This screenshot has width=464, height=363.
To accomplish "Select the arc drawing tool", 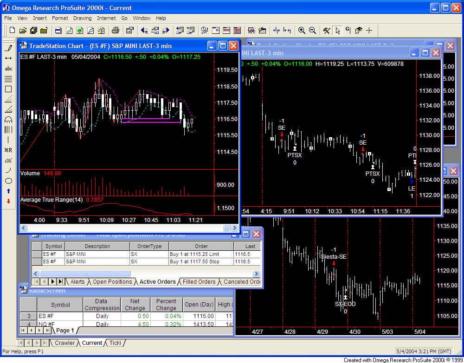I will coord(8,171).
